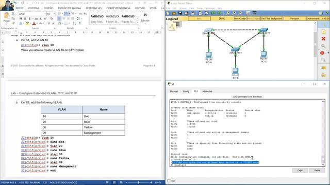Open the Edición binoculars find icon
This screenshot has width=330, height=185.
145,15
